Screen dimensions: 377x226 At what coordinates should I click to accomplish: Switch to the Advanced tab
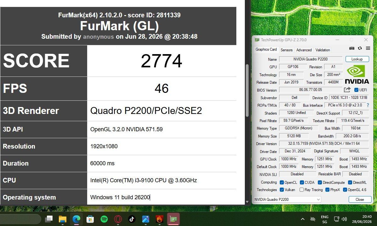(x=304, y=50)
